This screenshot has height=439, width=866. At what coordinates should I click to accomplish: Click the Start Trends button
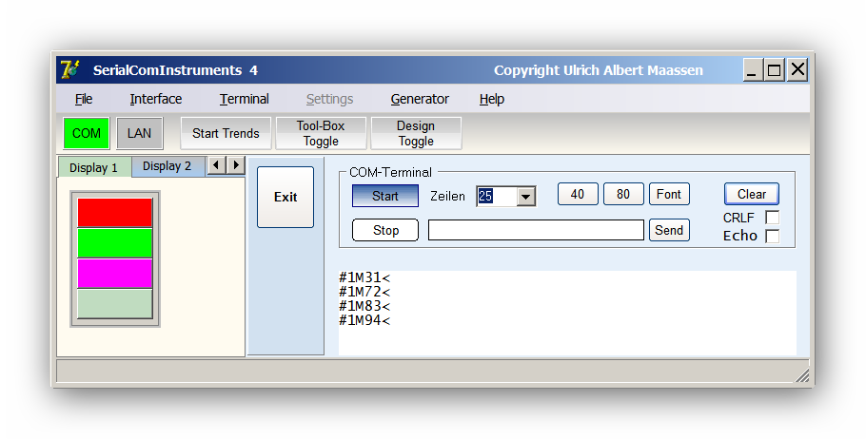tap(226, 133)
